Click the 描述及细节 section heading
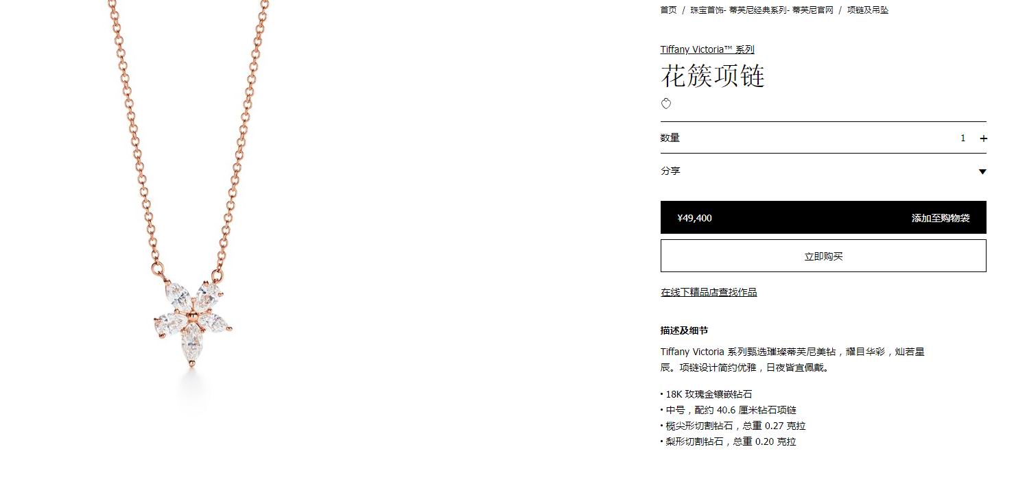The image size is (1027, 497). (x=684, y=330)
